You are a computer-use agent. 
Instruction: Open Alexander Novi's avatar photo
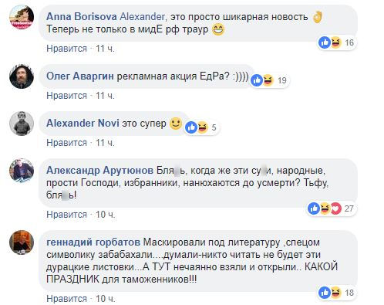(x=22, y=124)
